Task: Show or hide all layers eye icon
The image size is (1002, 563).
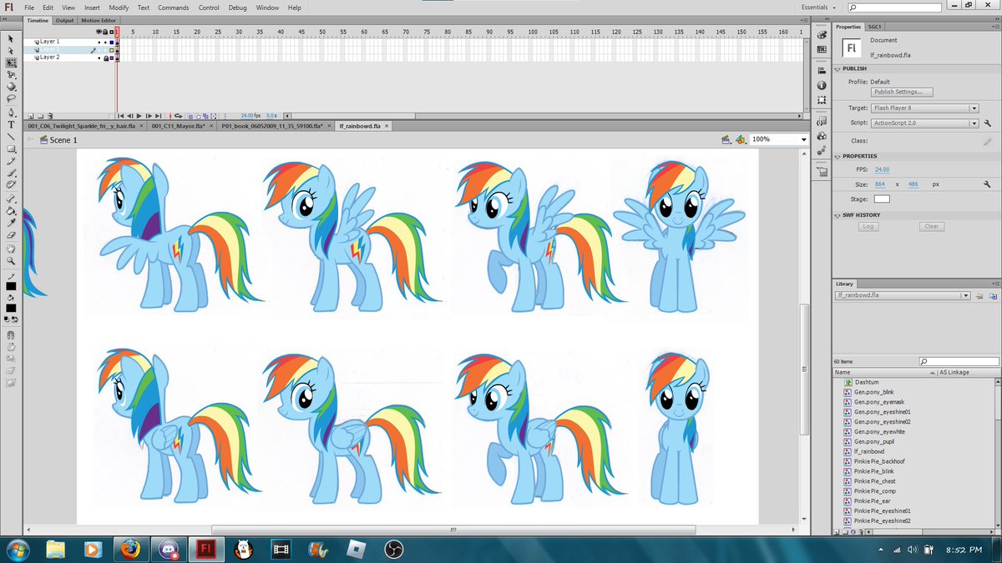Action: 99,32
